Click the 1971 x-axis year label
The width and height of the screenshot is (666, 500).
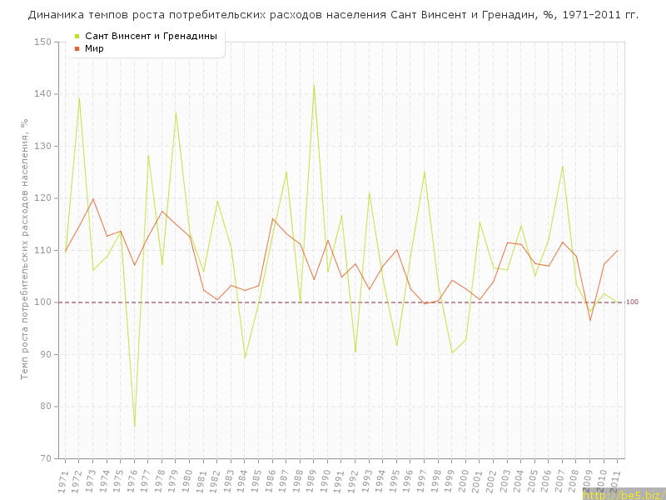click(63, 481)
